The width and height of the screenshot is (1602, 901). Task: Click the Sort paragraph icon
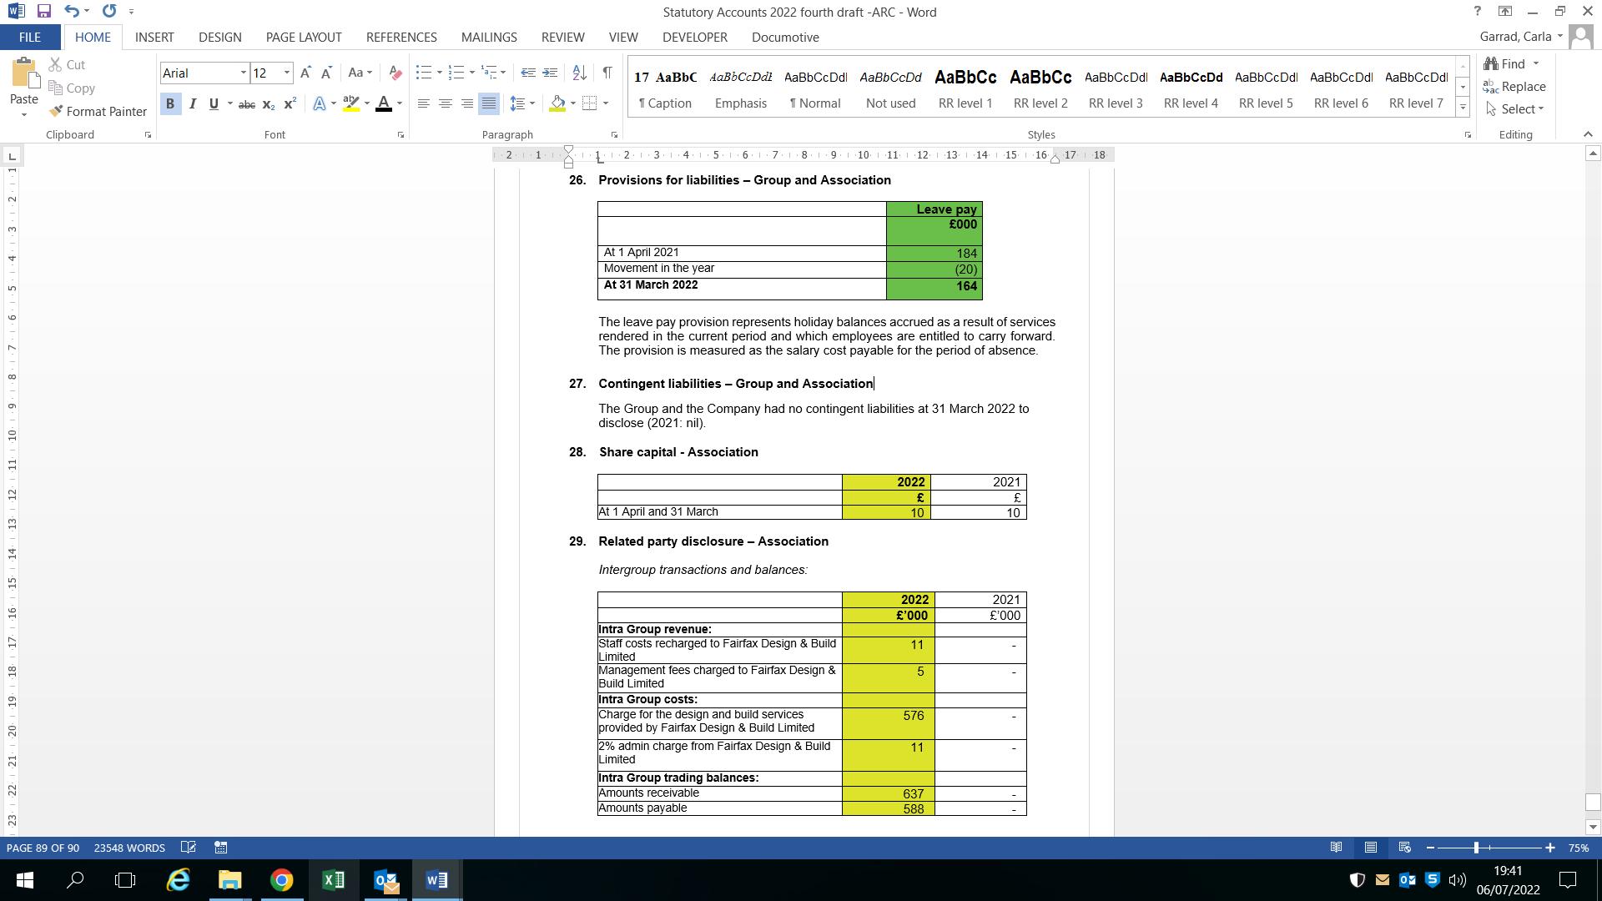click(x=579, y=73)
